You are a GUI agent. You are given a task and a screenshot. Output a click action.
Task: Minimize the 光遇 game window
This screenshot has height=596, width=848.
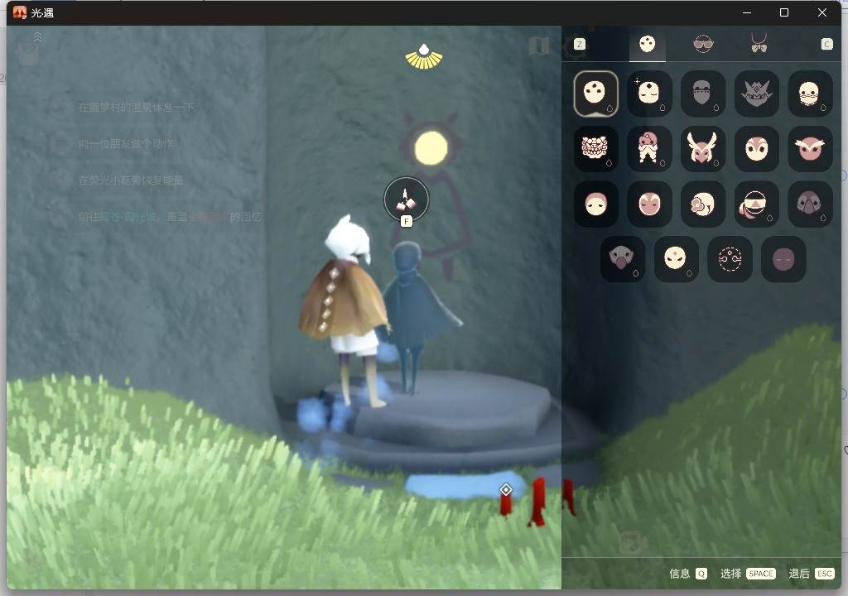coord(748,12)
